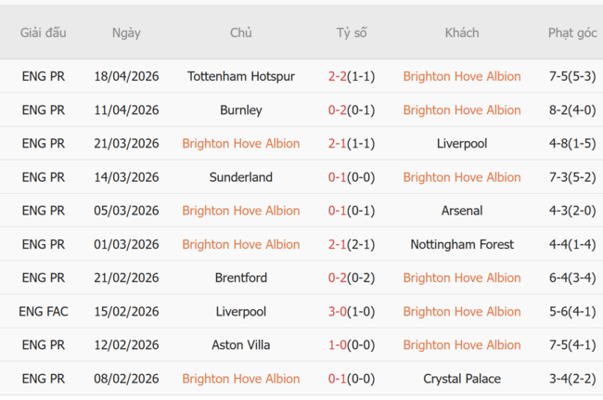Click the Arsenal away team name
This screenshot has height=400, width=603.
462,211
